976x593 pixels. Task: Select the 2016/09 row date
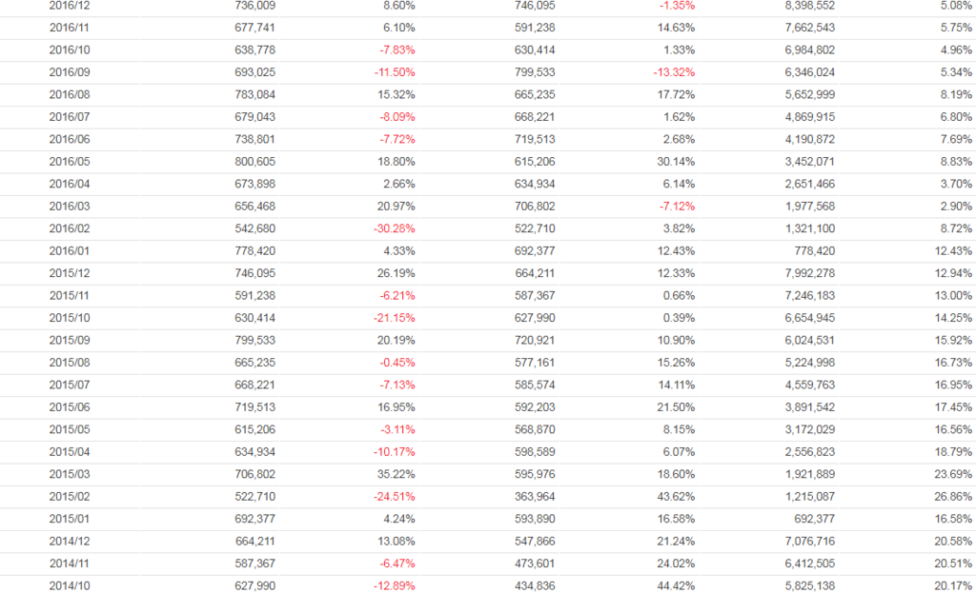(x=70, y=72)
